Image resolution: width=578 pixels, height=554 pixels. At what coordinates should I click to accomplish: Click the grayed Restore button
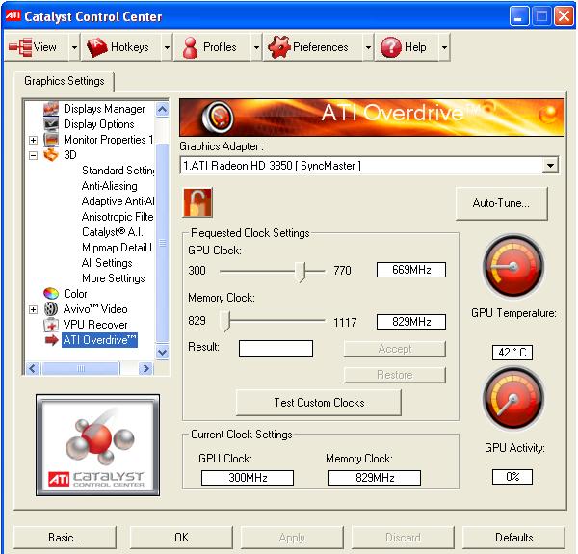click(394, 375)
